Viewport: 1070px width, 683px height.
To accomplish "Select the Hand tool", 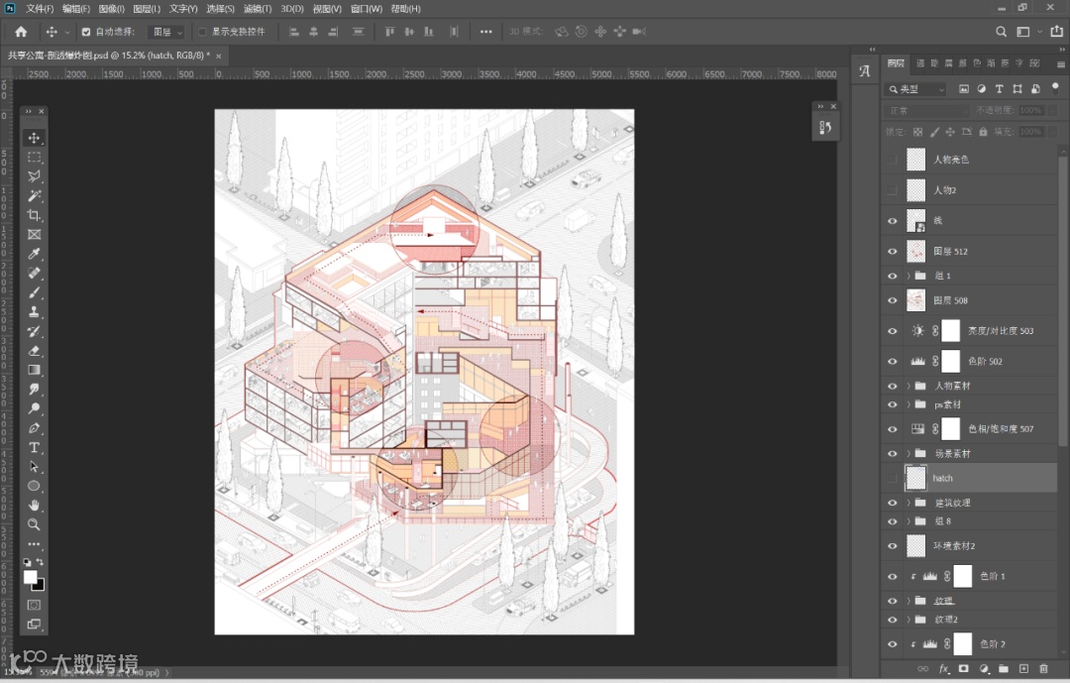I will coord(34,506).
